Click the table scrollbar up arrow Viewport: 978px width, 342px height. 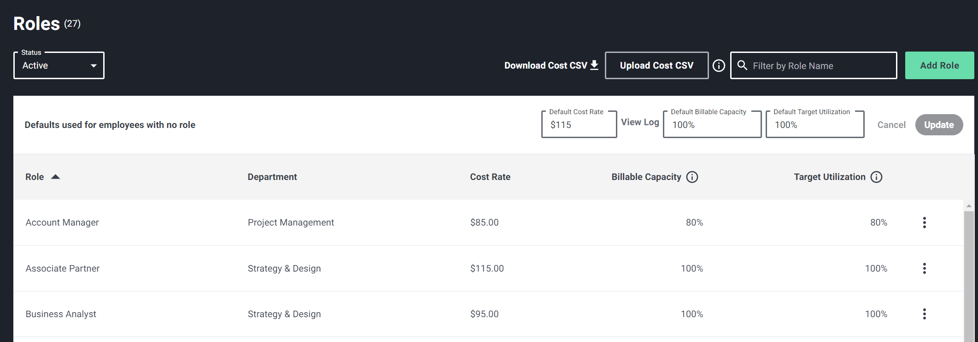pos(969,206)
